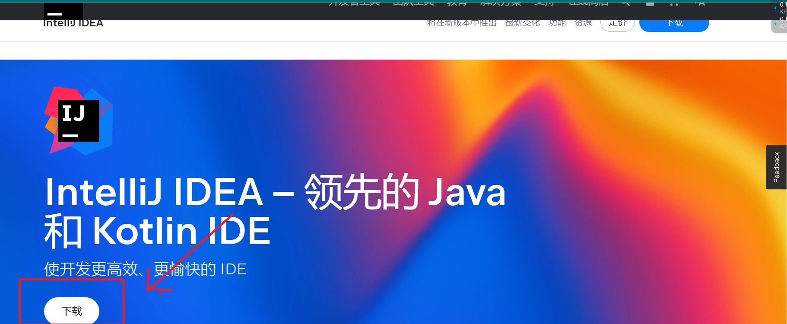The image size is (787, 324).
Task: Open the 资源 menu item
Action: click(583, 24)
